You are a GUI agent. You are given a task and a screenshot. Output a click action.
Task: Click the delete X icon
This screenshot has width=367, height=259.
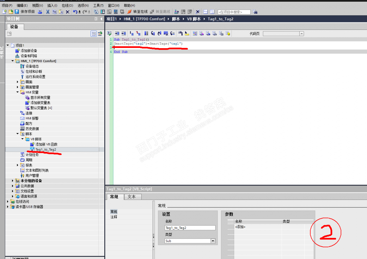[x=68, y=12]
